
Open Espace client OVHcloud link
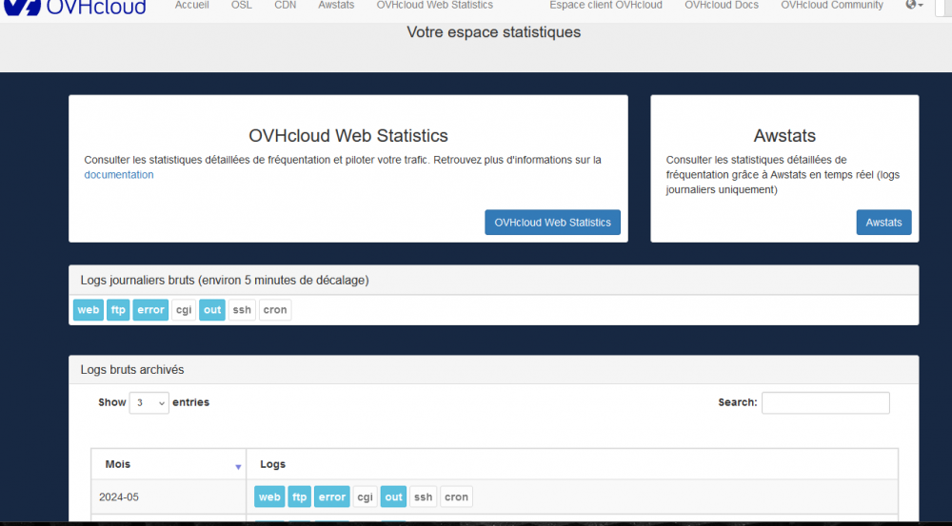(605, 5)
